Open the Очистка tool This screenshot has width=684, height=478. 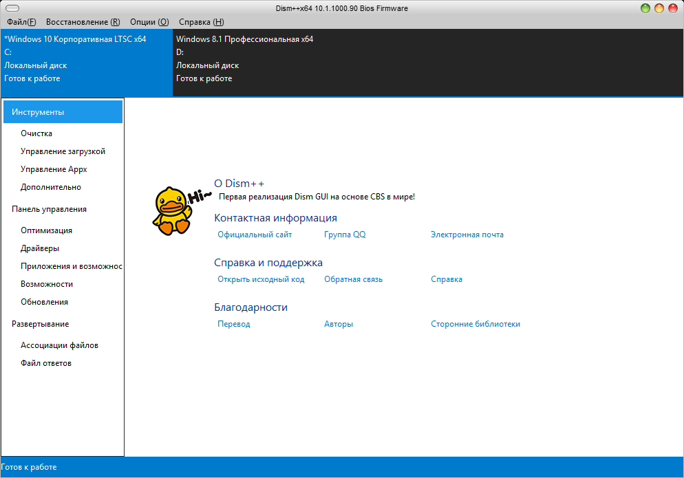[36, 133]
